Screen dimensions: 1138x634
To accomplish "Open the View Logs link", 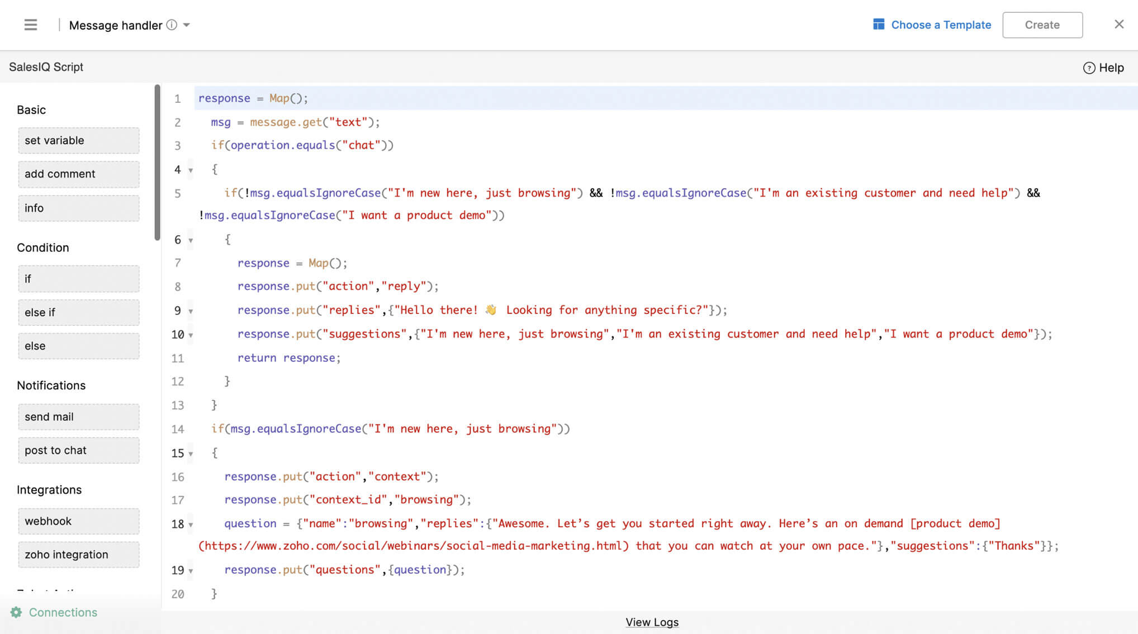I will click(652, 622).
